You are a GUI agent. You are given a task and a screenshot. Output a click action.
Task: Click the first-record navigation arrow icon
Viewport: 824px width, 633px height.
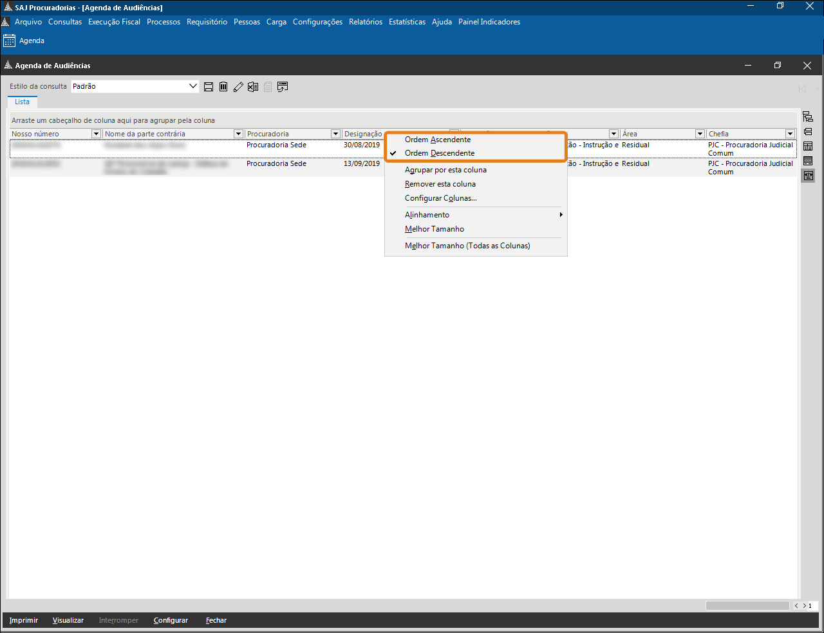[x=802, y=89]
